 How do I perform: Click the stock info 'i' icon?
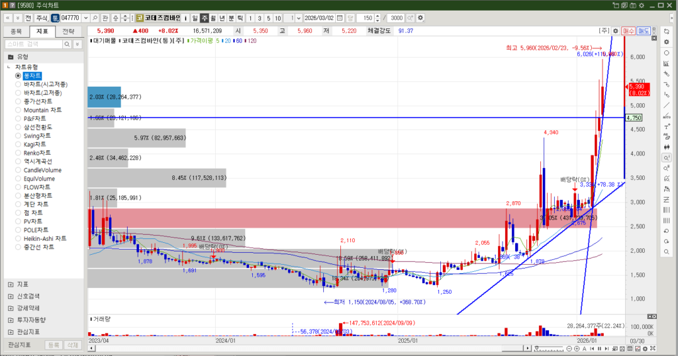click(185, 18)
